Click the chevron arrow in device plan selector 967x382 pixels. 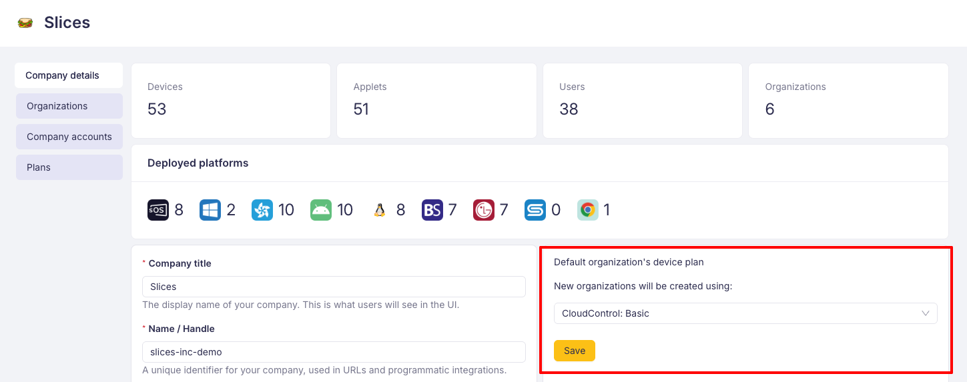tap(926, 313)
